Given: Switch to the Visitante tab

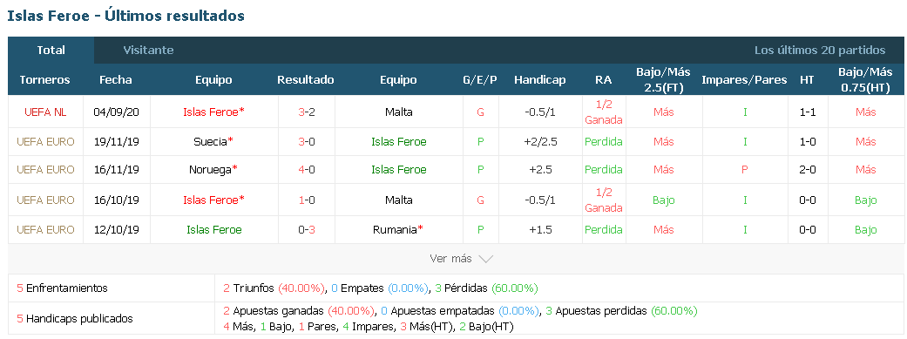Looking at the screenshot, I should [x=148, y=51].
